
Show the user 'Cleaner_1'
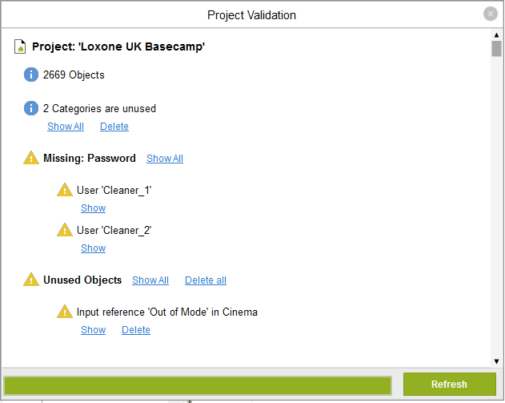[94, 208]
